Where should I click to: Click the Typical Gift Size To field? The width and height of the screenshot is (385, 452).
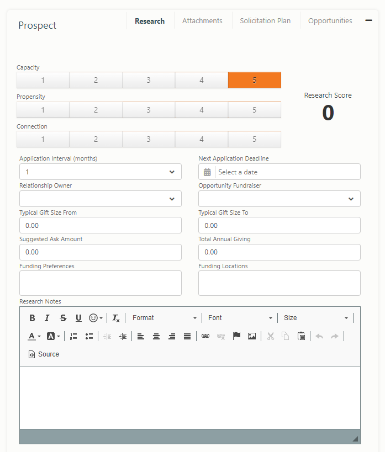click(279, 225)
